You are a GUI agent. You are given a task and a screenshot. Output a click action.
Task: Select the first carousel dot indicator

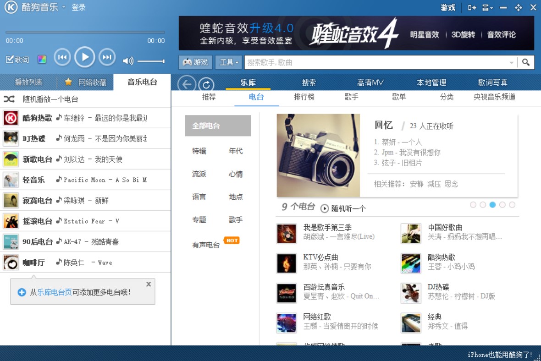point(473,205)
